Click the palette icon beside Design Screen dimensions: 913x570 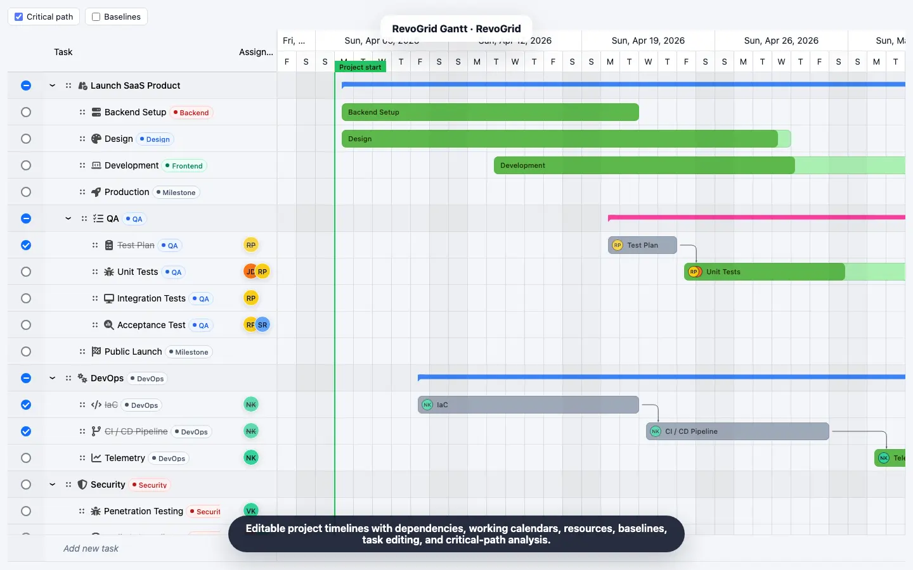coord(96,139)
